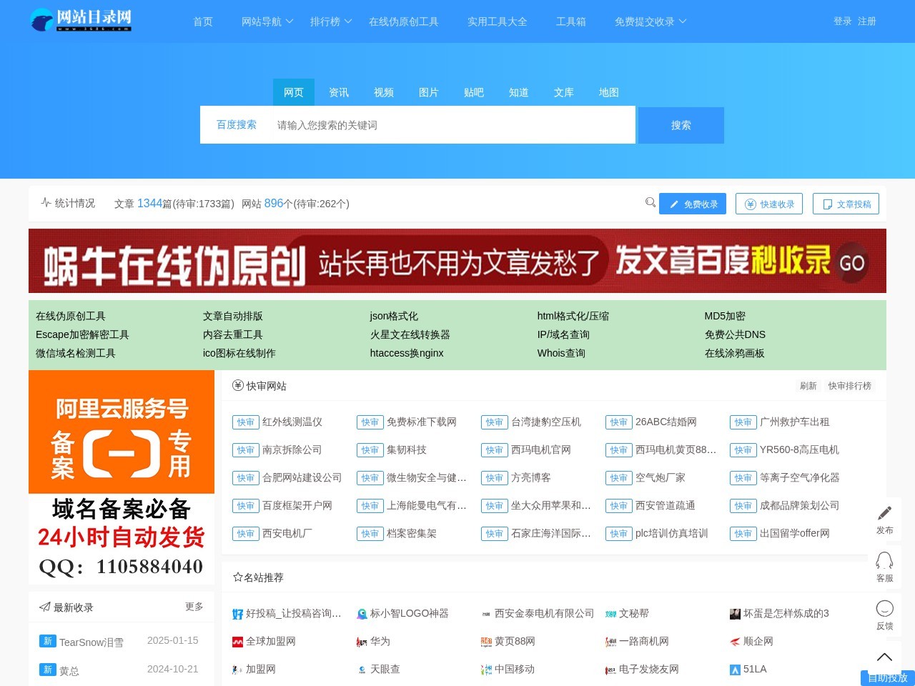Click 顺企网 favicon icon

click(x=735, y=642)
